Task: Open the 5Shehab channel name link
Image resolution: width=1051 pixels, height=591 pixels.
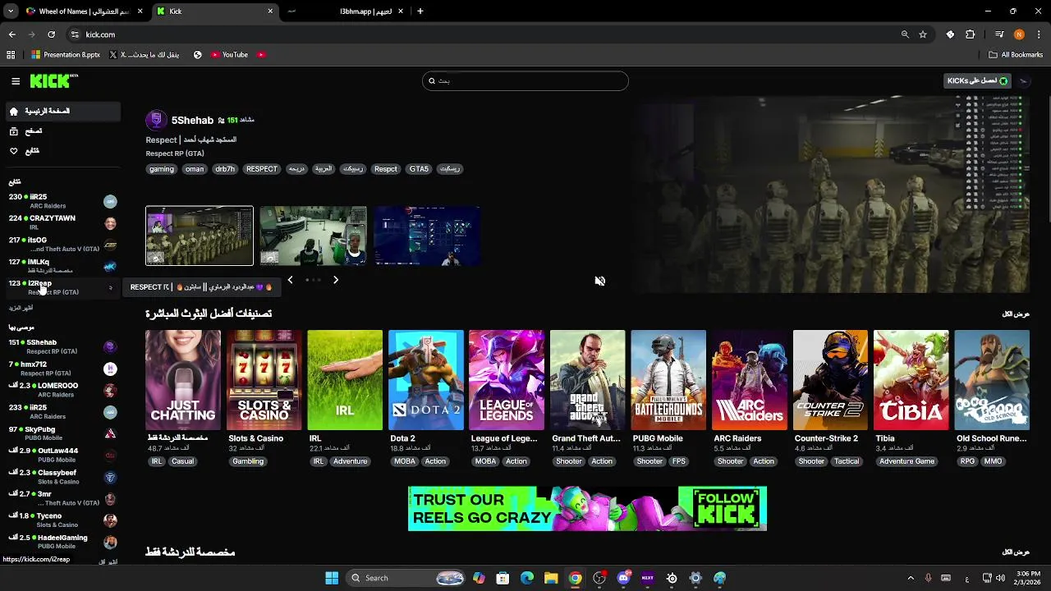Action: (x=192, y=120)
